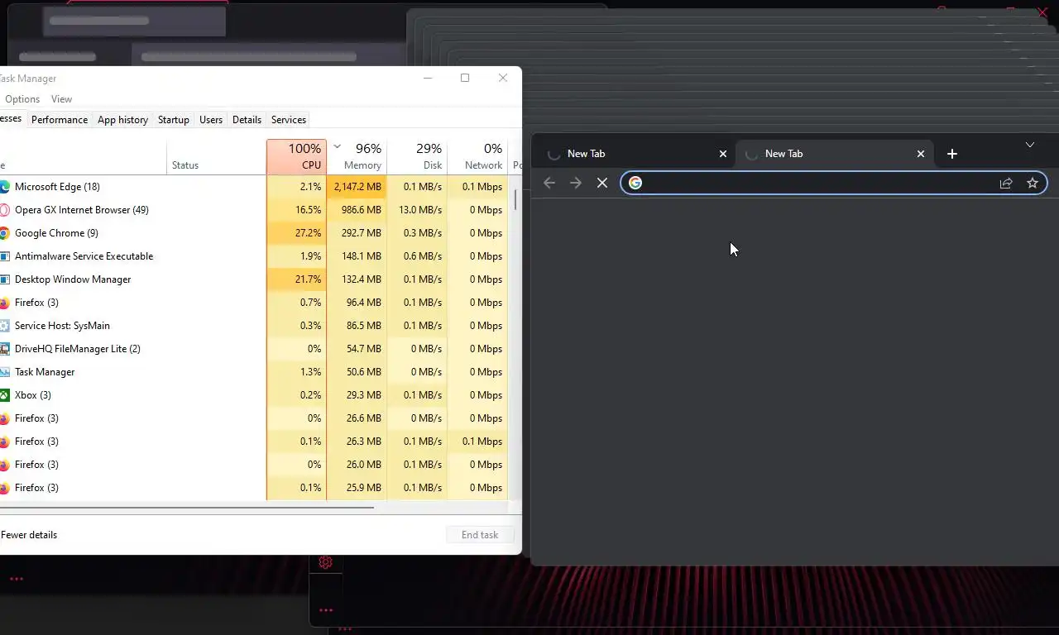This screenshot has height=635, width=1059.
Task: Switch to the Details tab
Action: [x=247, y=120]
